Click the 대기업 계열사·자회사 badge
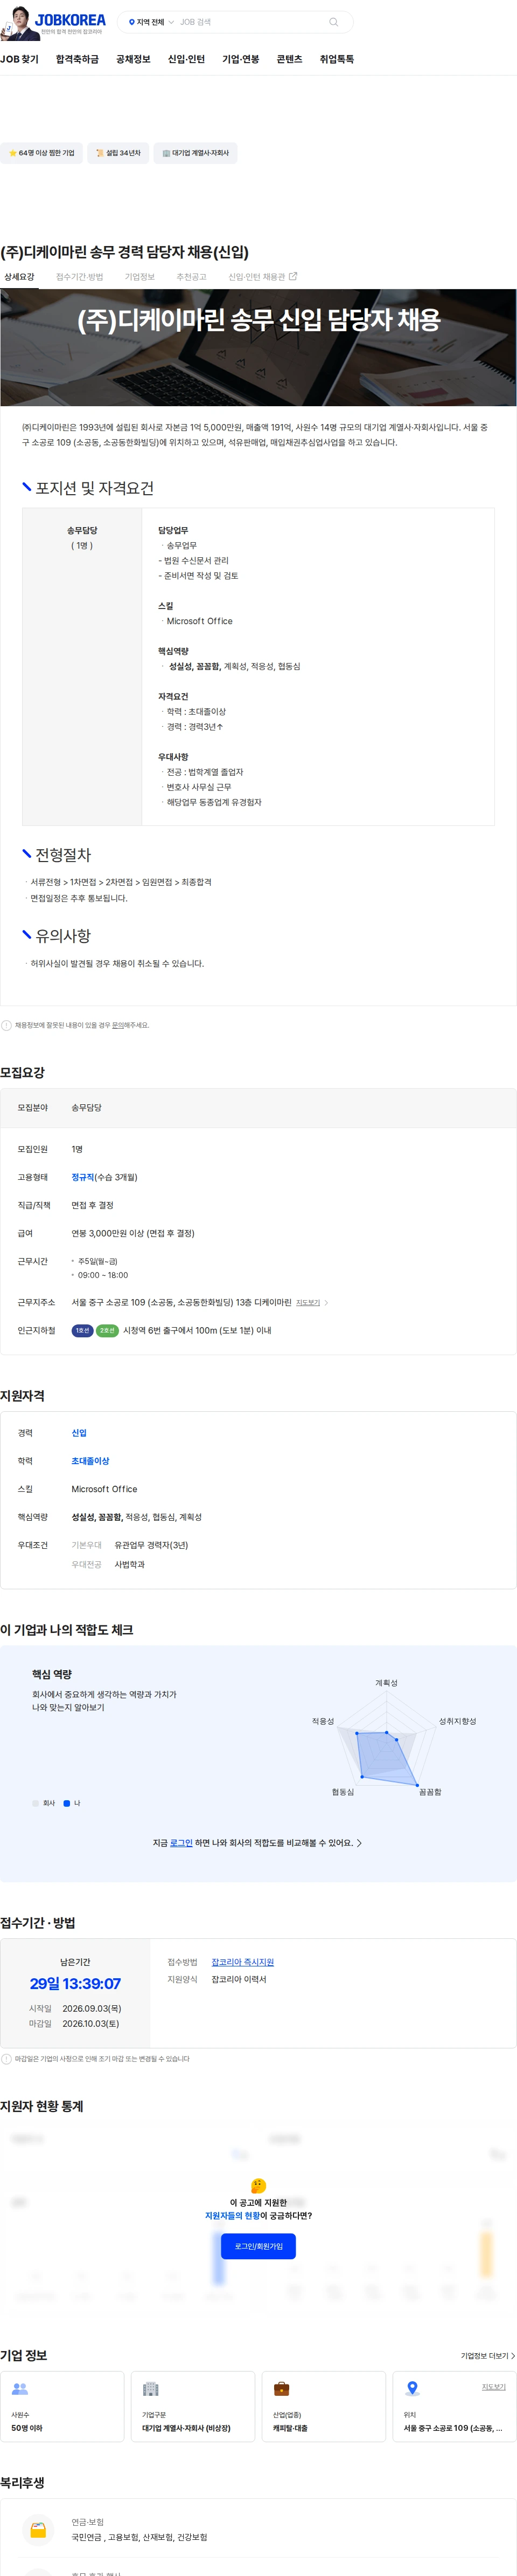This screenshot has height=2576, width=517. pyautogui.click(x=195, y=153)
